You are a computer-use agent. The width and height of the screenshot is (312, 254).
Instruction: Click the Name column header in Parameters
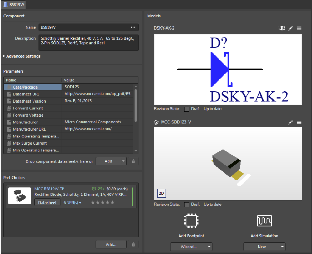pyautogui.click(x=33, y=80)
